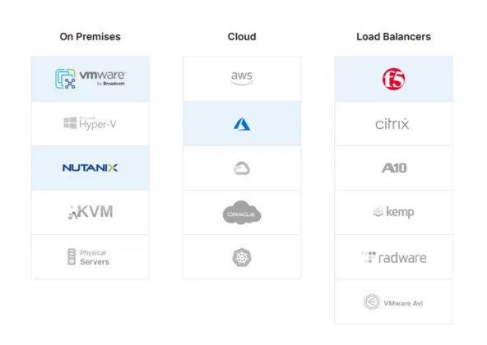
Task: Select the Microsoft Azure logo tile
Action: (242, 123)
